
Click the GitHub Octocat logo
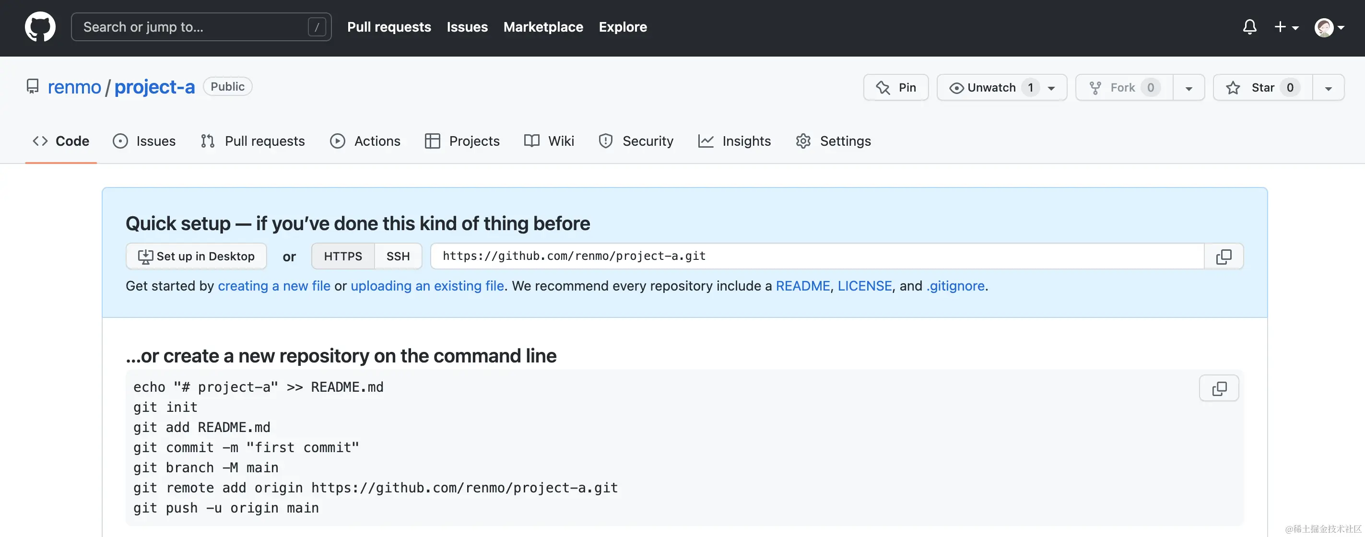point(40,27)
